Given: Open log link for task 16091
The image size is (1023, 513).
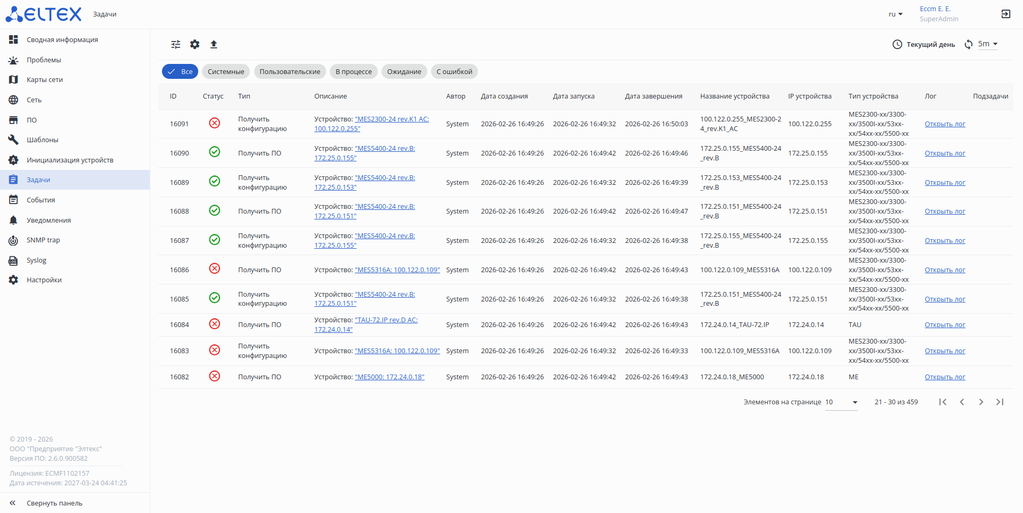Looking at the screenshot, I should tap(945, 124).
